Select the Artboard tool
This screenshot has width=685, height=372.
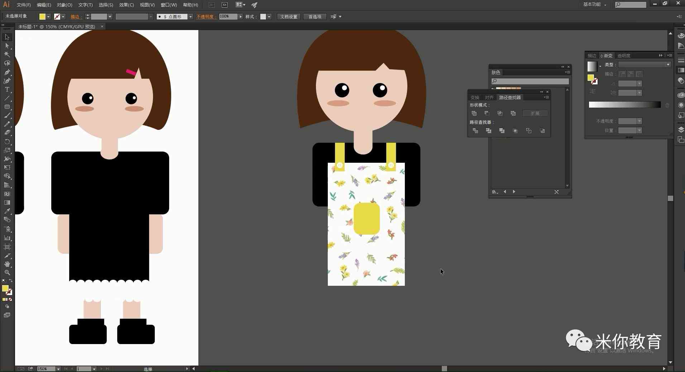point(7,247)
